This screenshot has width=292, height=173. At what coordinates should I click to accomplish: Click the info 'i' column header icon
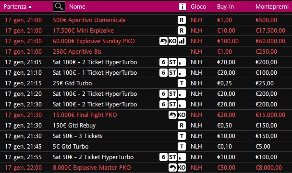pyautogui.click(x=182, y=7)
